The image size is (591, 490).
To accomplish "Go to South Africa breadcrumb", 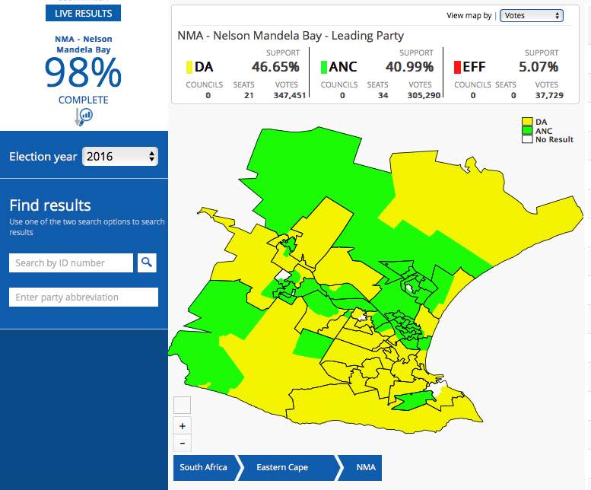I will (x=204, y=467).
